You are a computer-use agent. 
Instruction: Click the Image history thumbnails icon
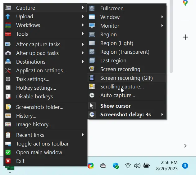(8, 124)
